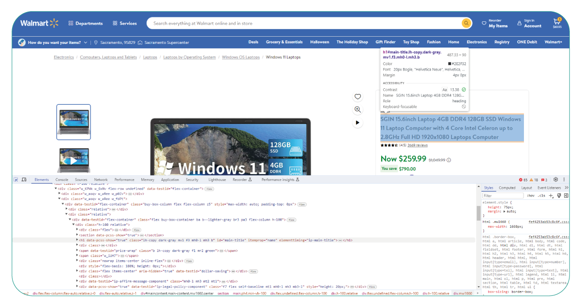Switch to the Network tab

[x=101, y=180]
